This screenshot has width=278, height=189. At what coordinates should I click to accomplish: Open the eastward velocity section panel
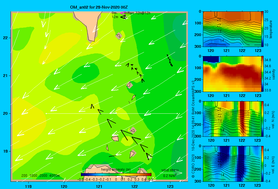tap(232, 164)
